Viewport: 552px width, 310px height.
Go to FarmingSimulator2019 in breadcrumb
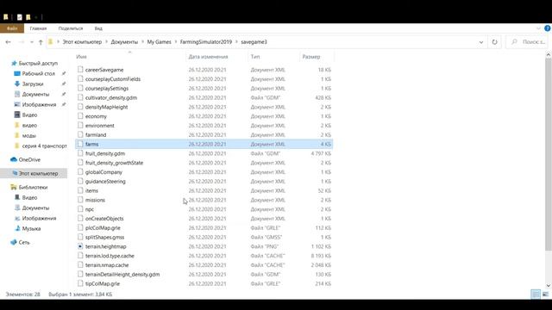[x=206, y=42]
